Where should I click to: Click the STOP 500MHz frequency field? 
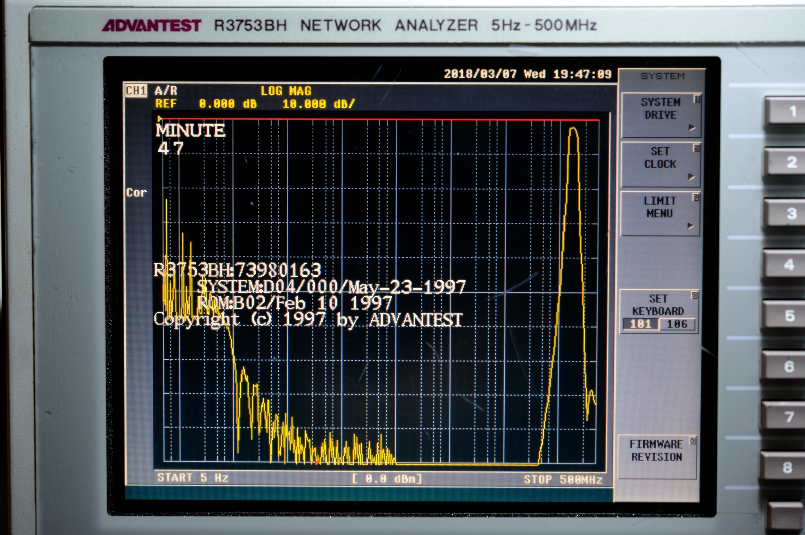(x=562, y=480)
